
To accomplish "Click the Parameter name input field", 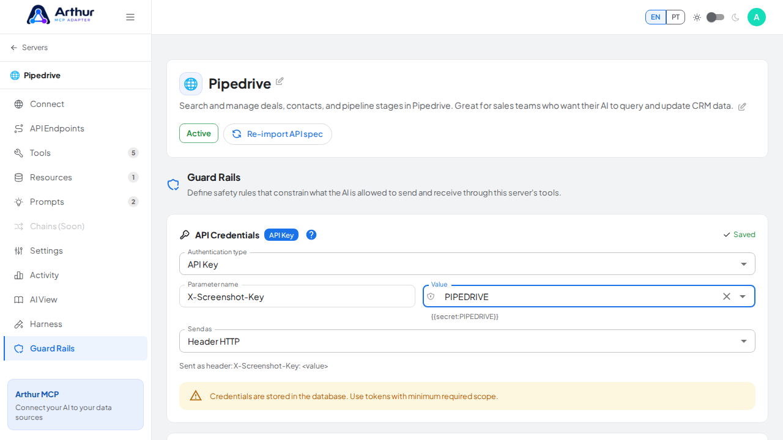I will click(297, 296).
